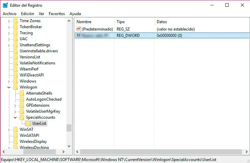
Task: Click the Tracing folder icon
Action: pos(15,33)
